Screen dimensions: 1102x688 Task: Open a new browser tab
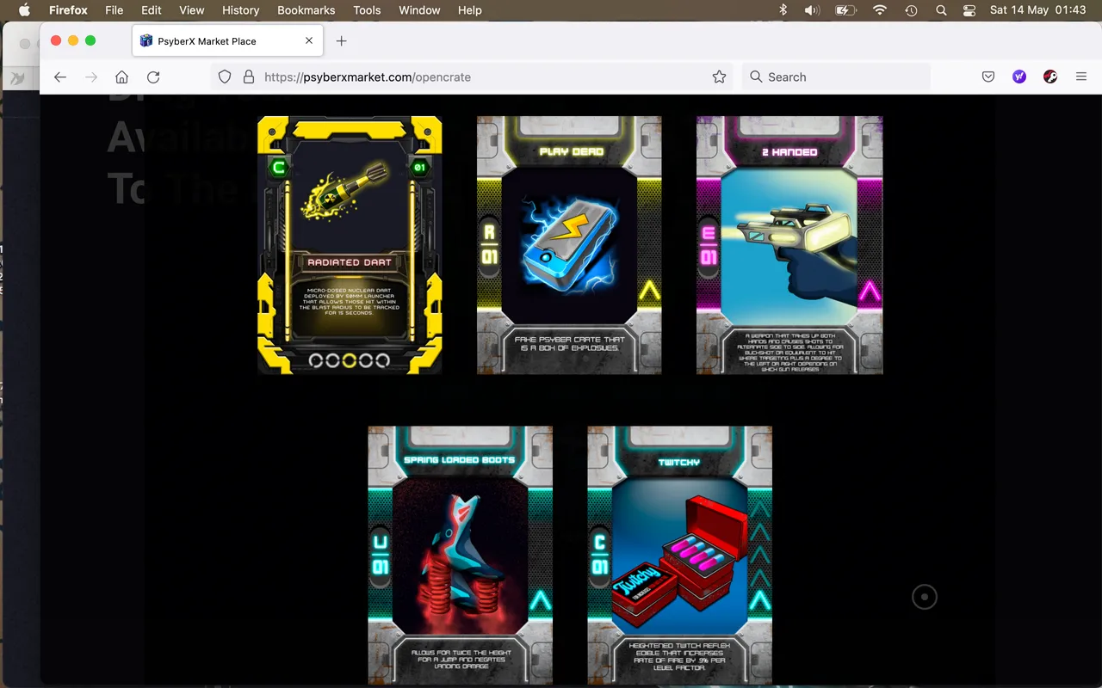coord(341,40)
